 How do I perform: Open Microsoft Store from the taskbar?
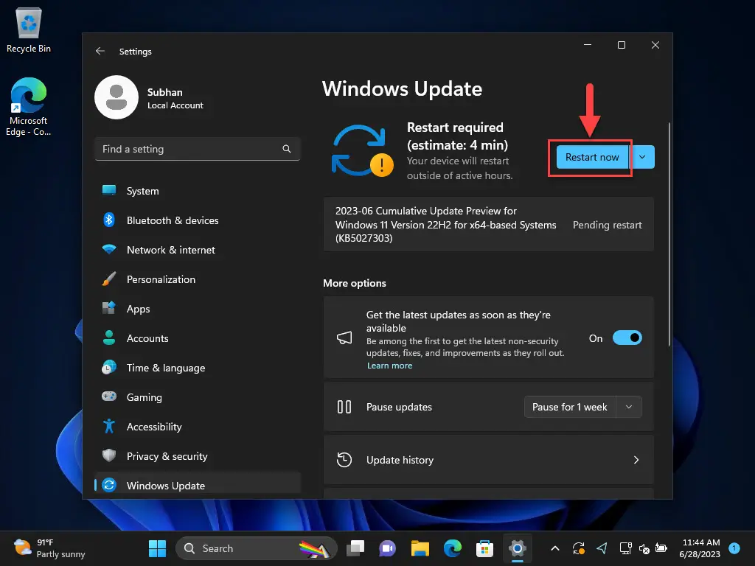click(x=484, y=548)
